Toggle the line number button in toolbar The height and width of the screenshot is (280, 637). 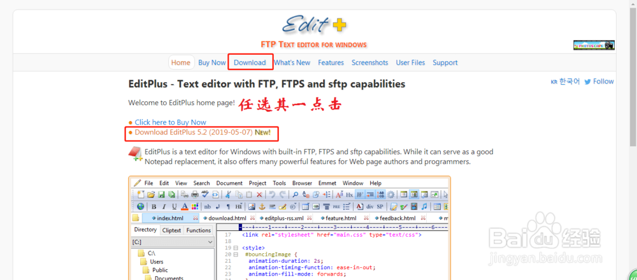[381, 195]
